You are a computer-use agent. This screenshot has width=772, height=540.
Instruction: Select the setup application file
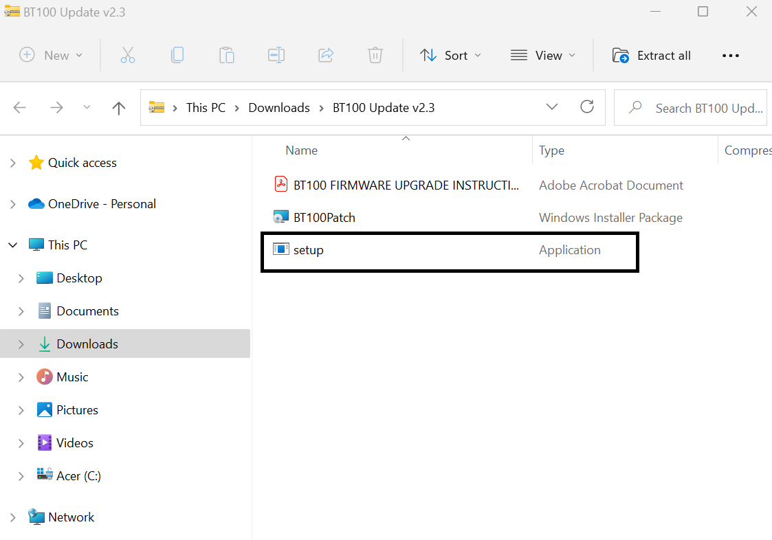(x=309, y=250)
